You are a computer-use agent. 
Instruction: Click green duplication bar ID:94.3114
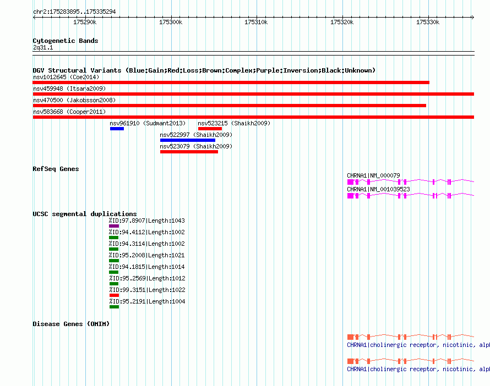[x=114, y=249]
